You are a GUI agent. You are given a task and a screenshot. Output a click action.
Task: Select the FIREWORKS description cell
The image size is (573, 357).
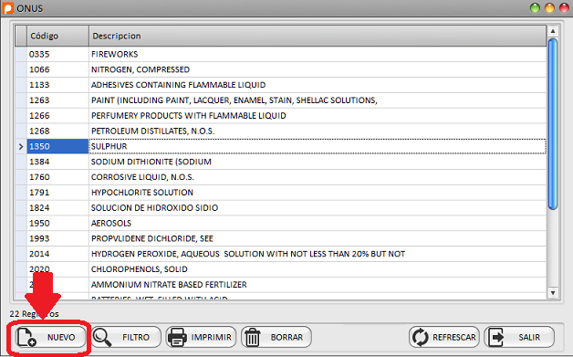click(x=318, y=54)
